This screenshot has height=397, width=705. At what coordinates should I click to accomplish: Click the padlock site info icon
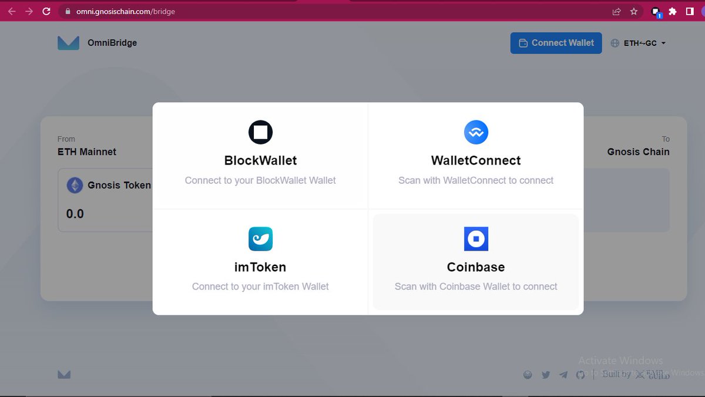pos(68,11)
